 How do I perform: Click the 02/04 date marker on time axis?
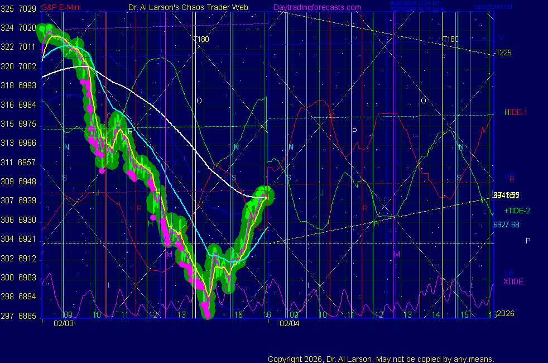click(290, 323)
